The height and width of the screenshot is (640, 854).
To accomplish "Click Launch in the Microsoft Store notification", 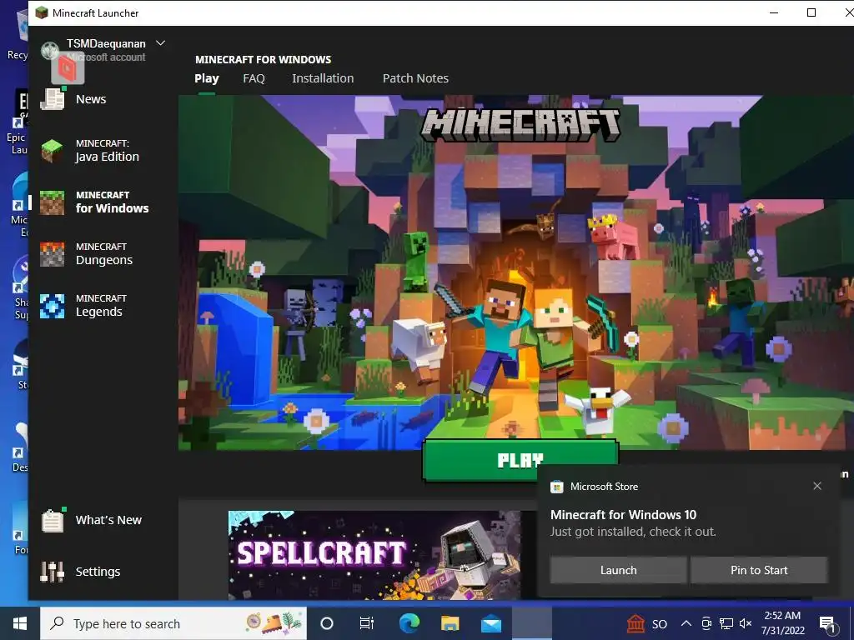I will pyautogui.click(x=618, y=570).
